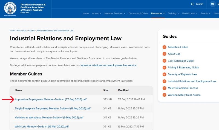219x130 pixels.
Task: Click arrow icon beside Working Safely Near Assets
Action: click(165, 95)
